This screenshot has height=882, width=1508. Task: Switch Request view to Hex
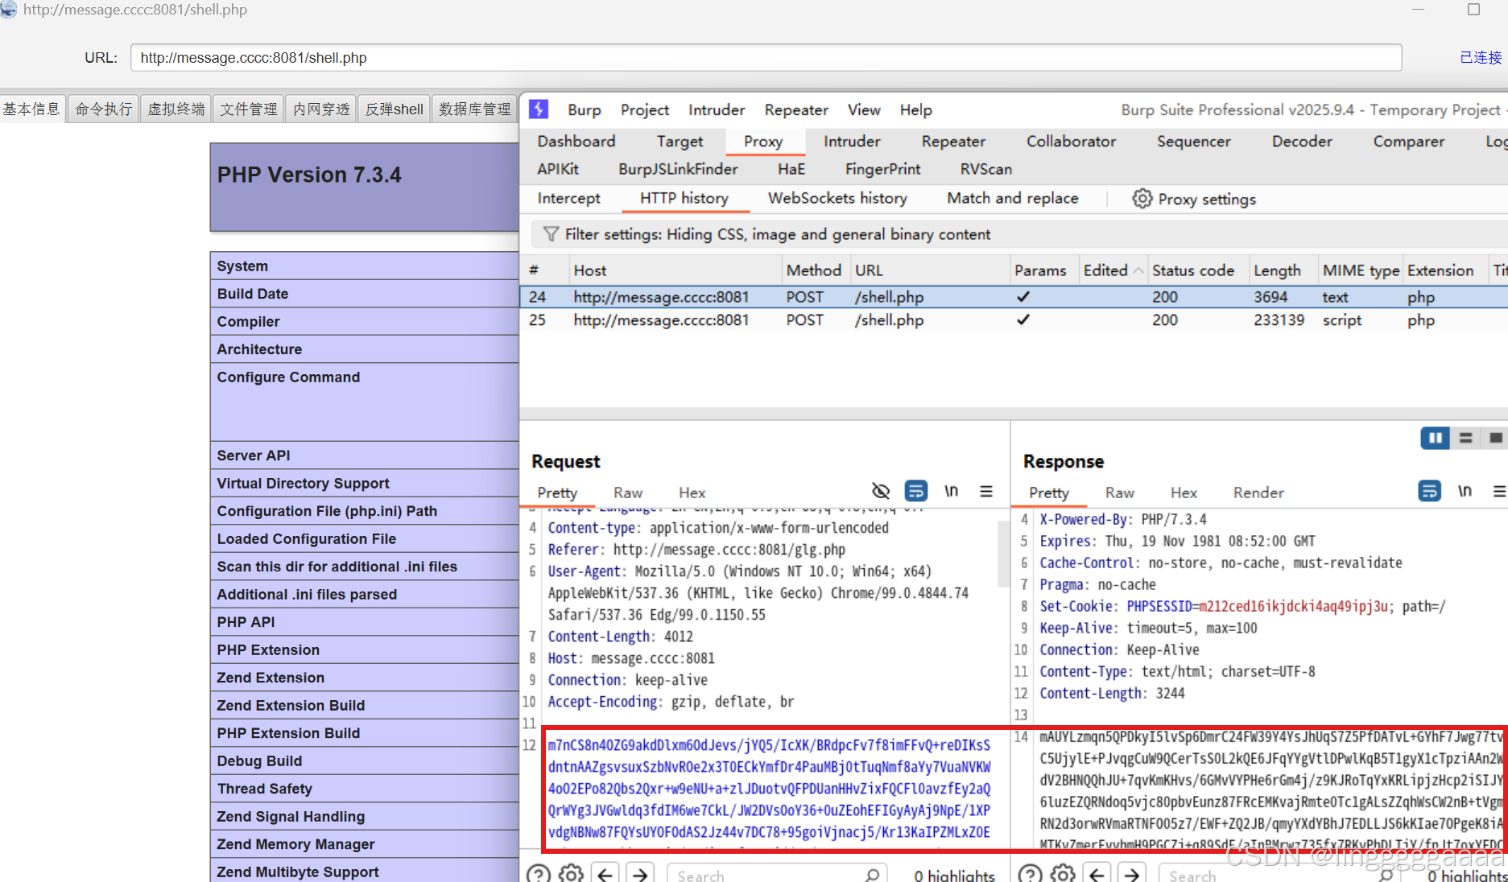pyautogui.click(x=692, y=493)
